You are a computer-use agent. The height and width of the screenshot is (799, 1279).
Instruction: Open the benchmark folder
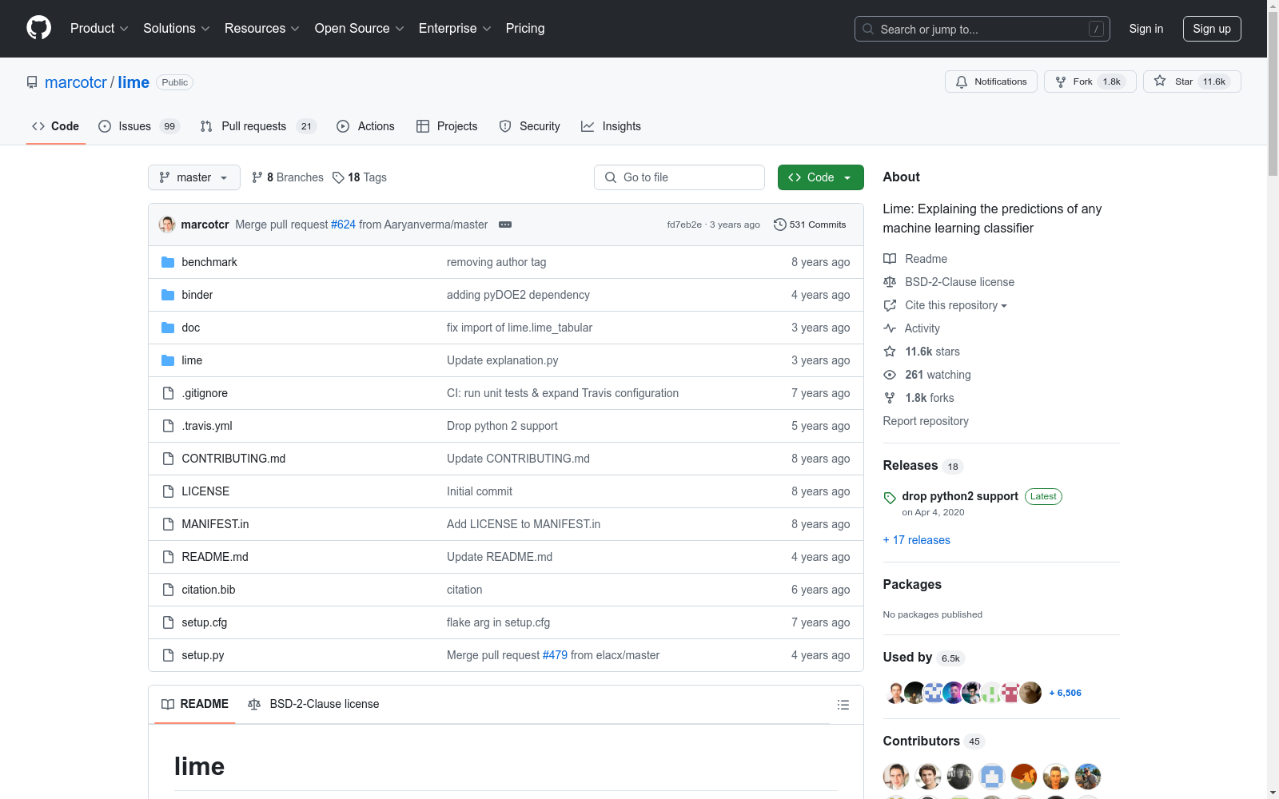[x=209, y=262]
